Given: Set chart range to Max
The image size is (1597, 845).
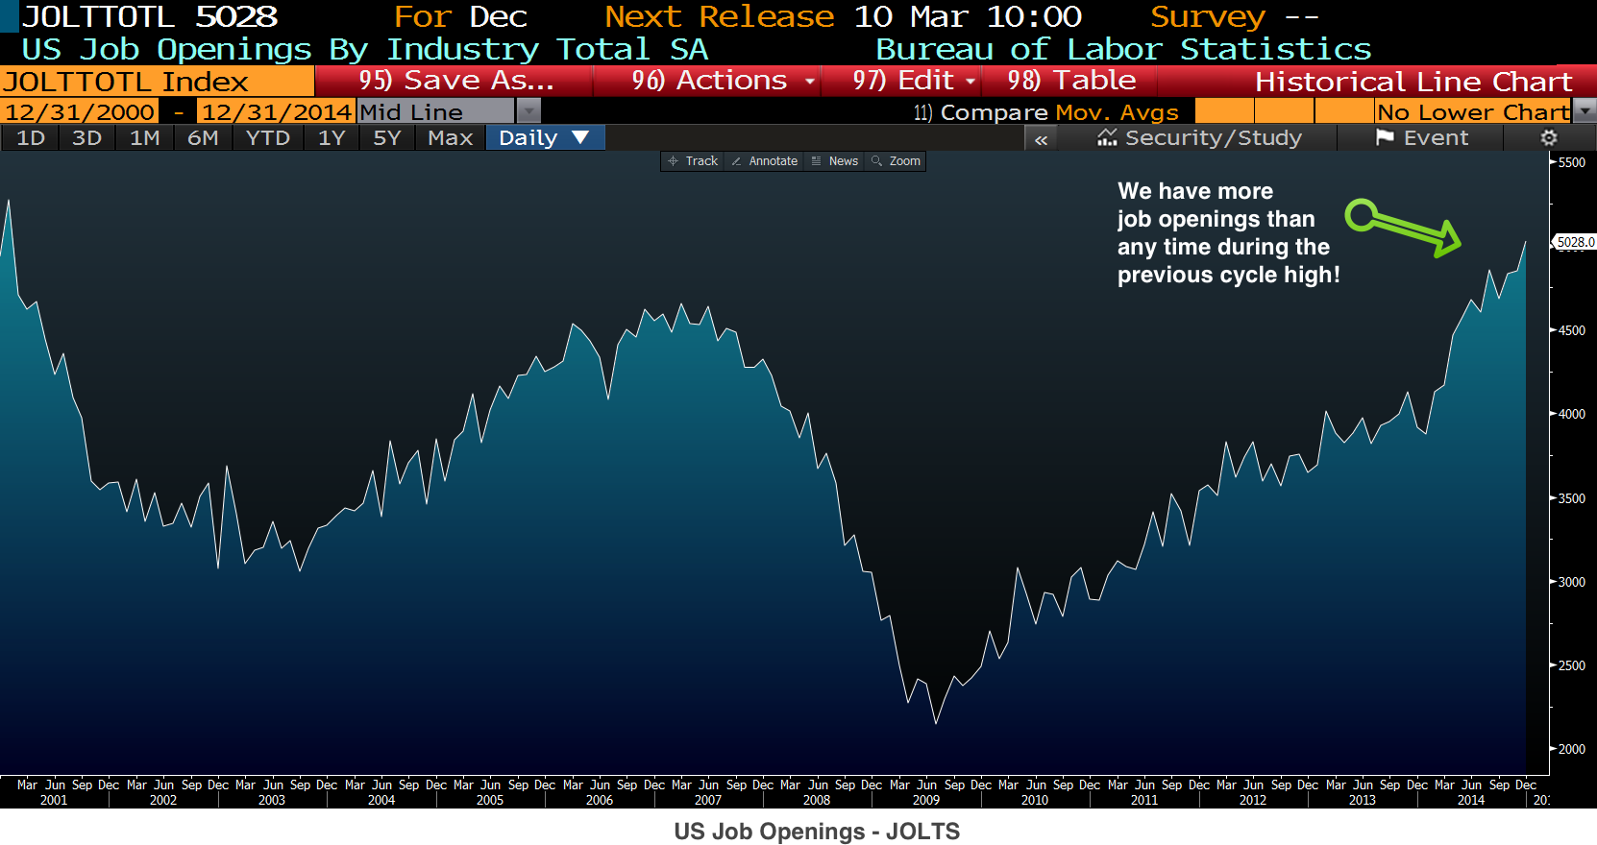Looking at the screenshot, I should tap(451, 138).
